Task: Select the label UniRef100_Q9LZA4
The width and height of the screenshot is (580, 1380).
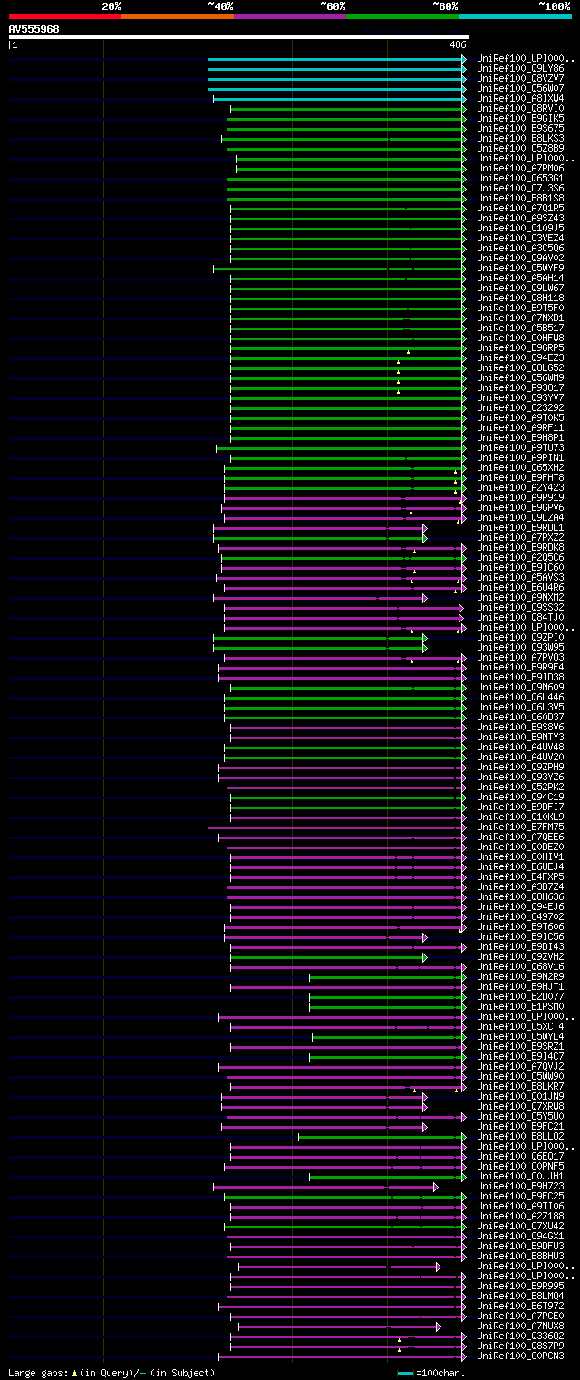Action: click(x=520, y=517)
